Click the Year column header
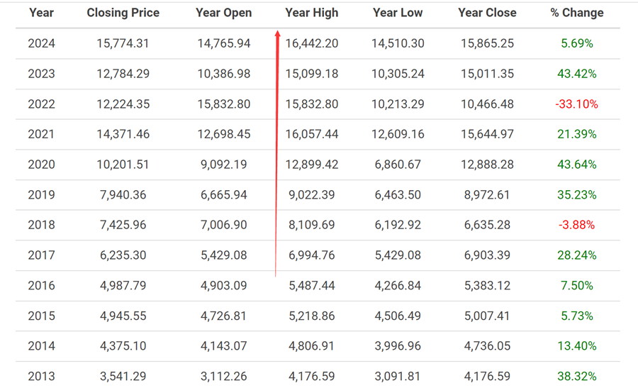The image size is (638, 388). [41, 13]
